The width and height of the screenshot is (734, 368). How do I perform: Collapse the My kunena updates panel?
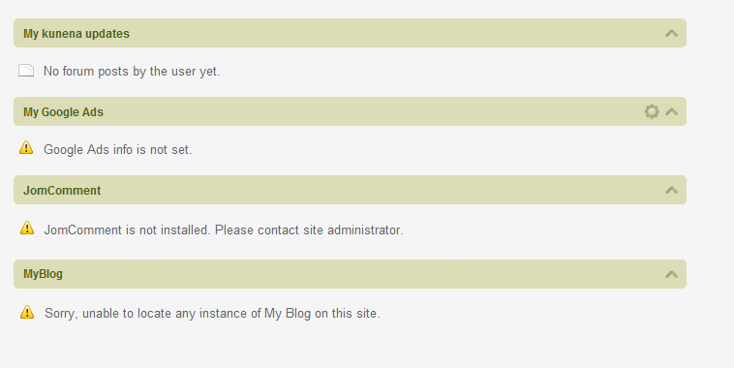coord(672,33)
